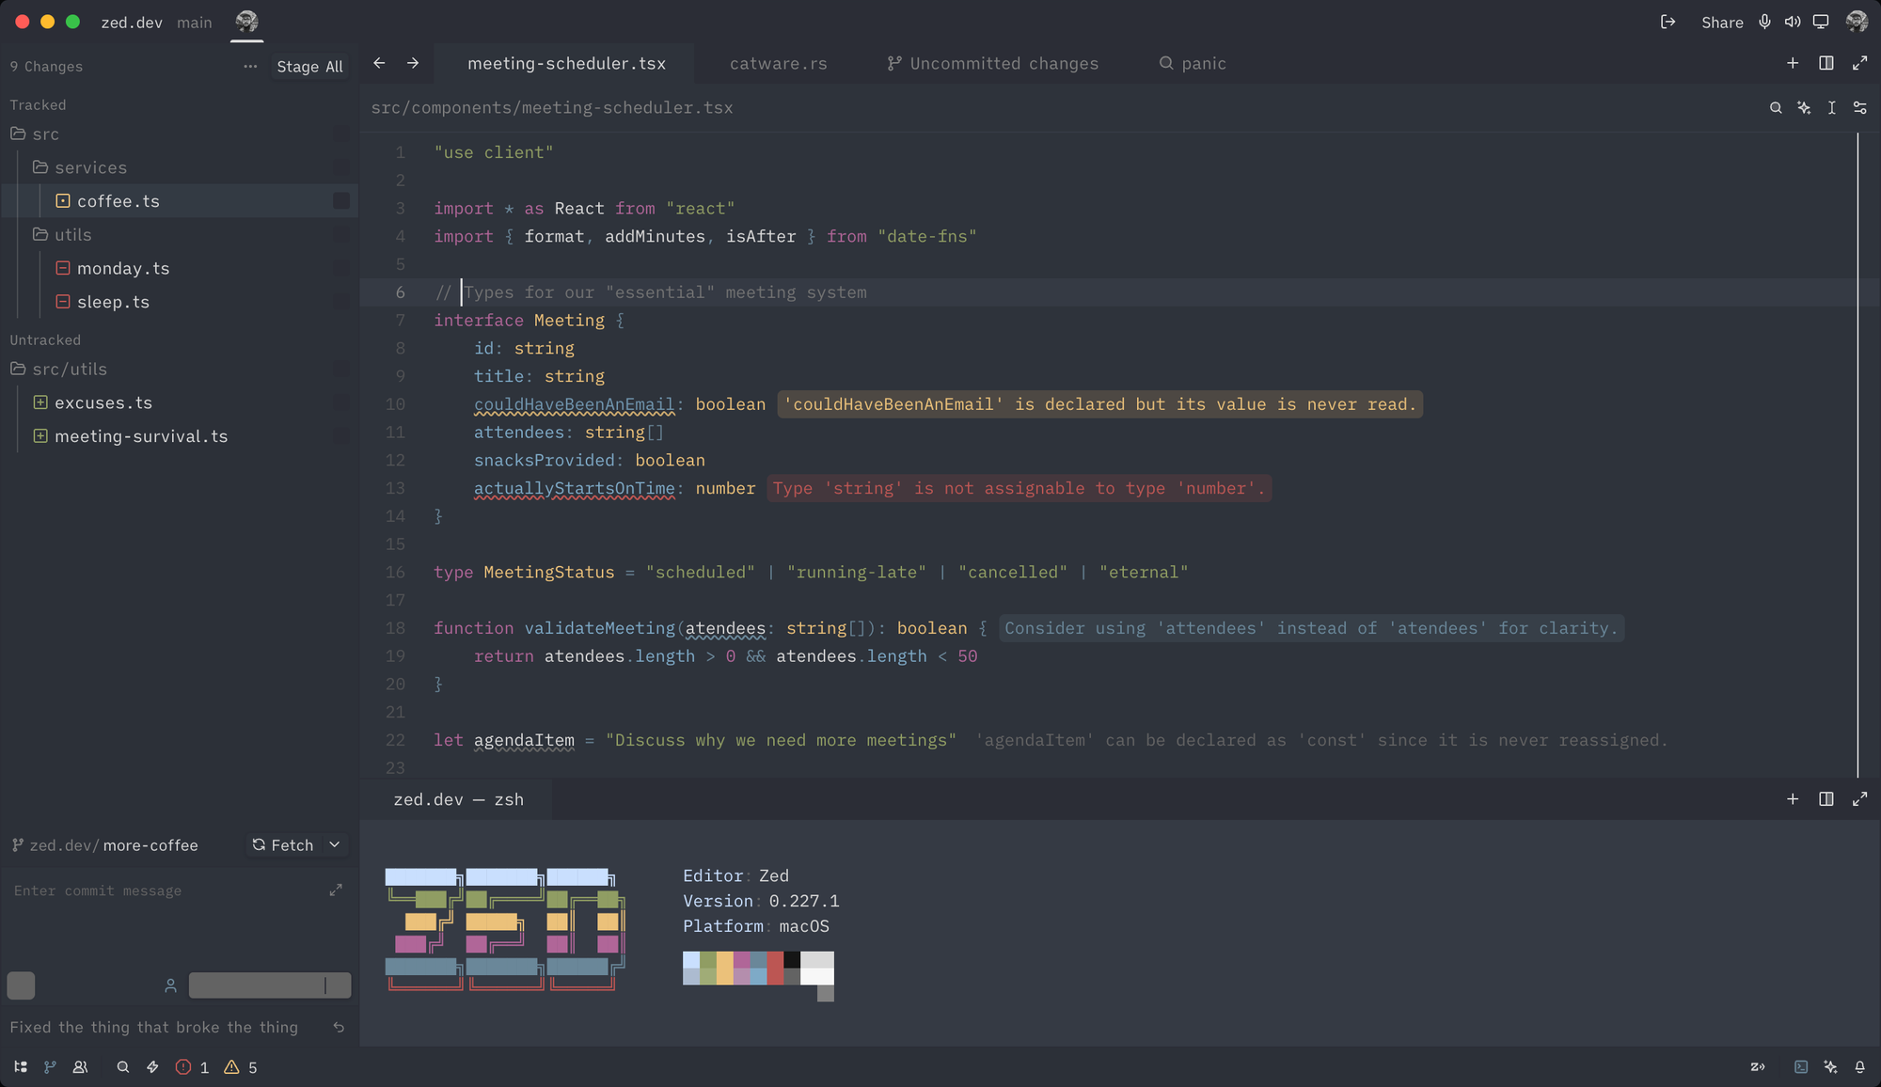
Task: Open notifications bell in status bar
Action: pyautogui.click(x=1859, y=1067)
